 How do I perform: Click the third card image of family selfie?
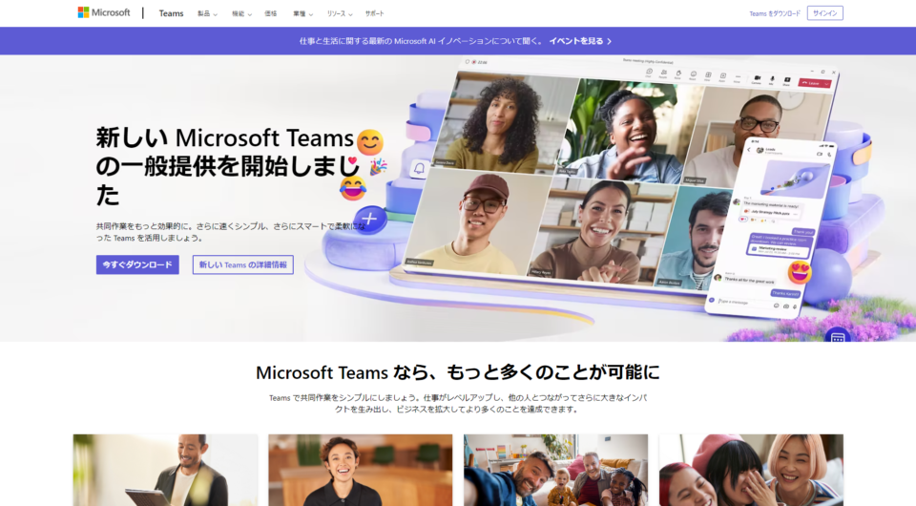555,470
